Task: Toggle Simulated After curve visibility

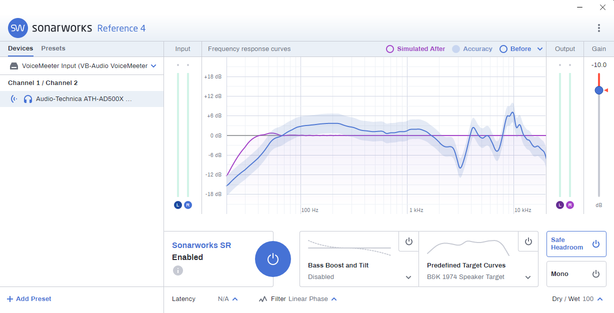Action: click(415, 49)
